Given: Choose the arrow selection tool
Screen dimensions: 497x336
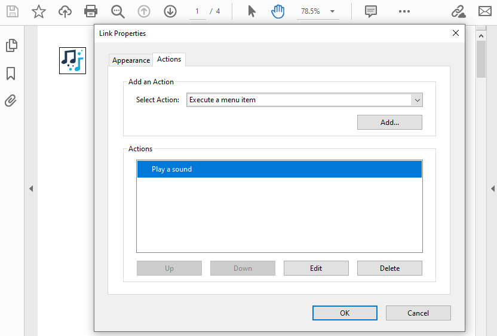Looking at the screenshot, I should 251,11.
